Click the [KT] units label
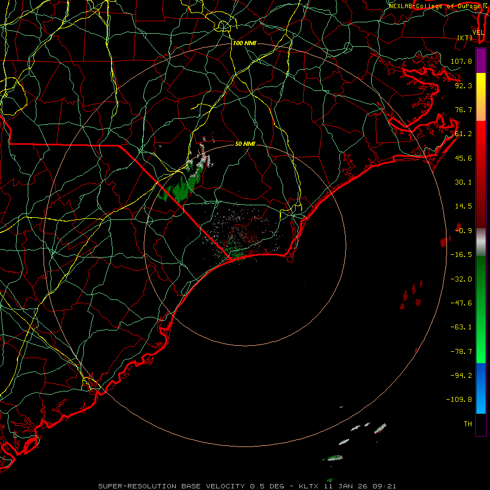This screenshot has height=490, width=490. click(465, 38)
